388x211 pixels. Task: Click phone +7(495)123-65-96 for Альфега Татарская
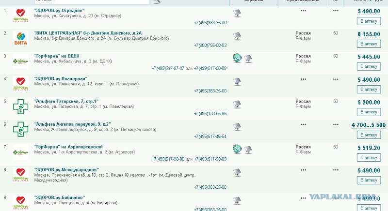point(210,114)
